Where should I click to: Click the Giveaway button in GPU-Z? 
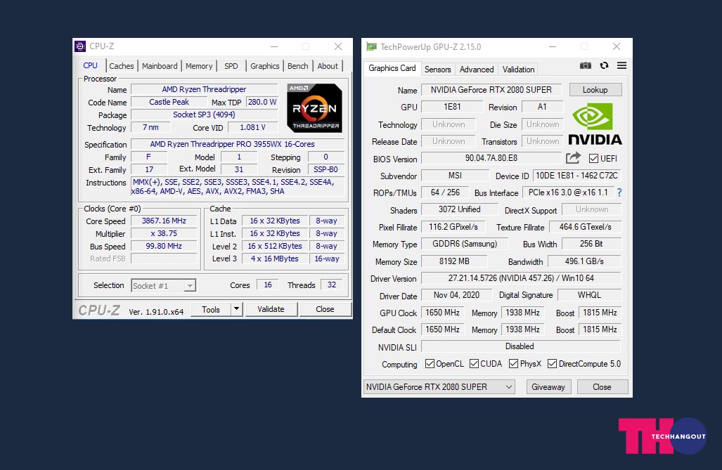(x=548, y=386)
